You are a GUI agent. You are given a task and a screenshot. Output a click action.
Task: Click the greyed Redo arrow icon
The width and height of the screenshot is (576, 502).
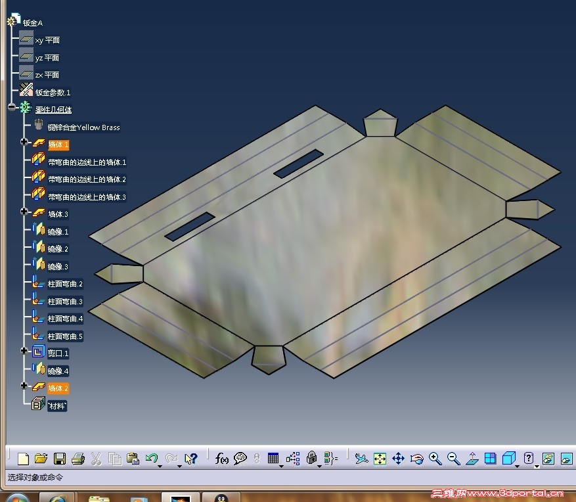tap(171, 458)
